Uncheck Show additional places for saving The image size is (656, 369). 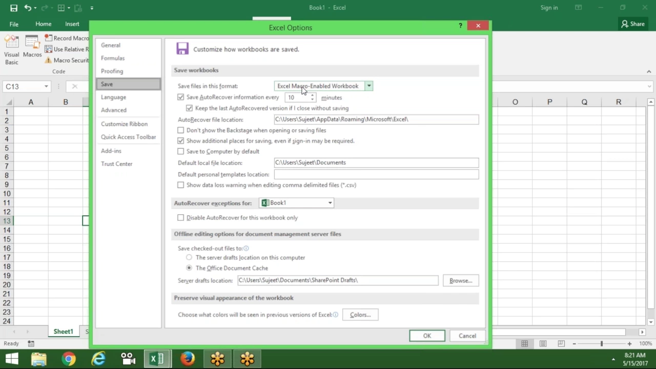click(180, 140)
